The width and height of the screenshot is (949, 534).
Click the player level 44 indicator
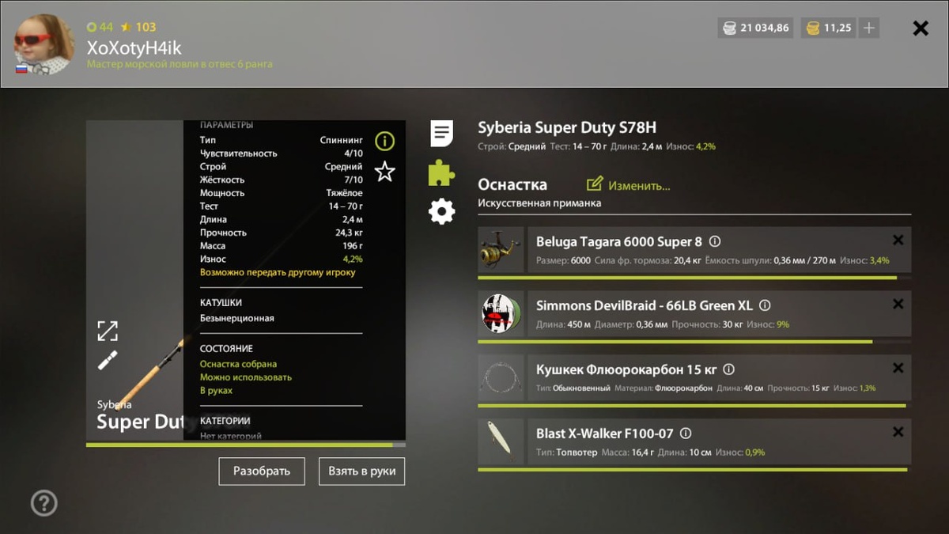point(100,27)
